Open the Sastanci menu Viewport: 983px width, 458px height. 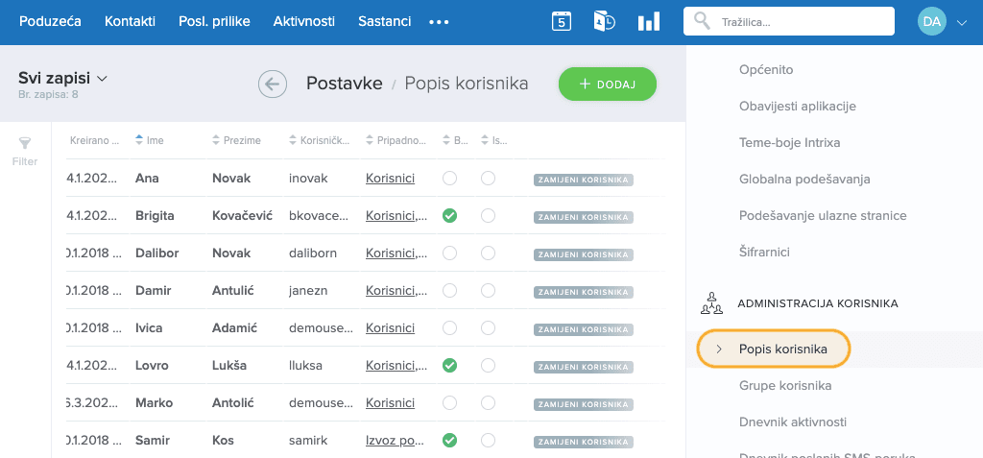point(384,21)
